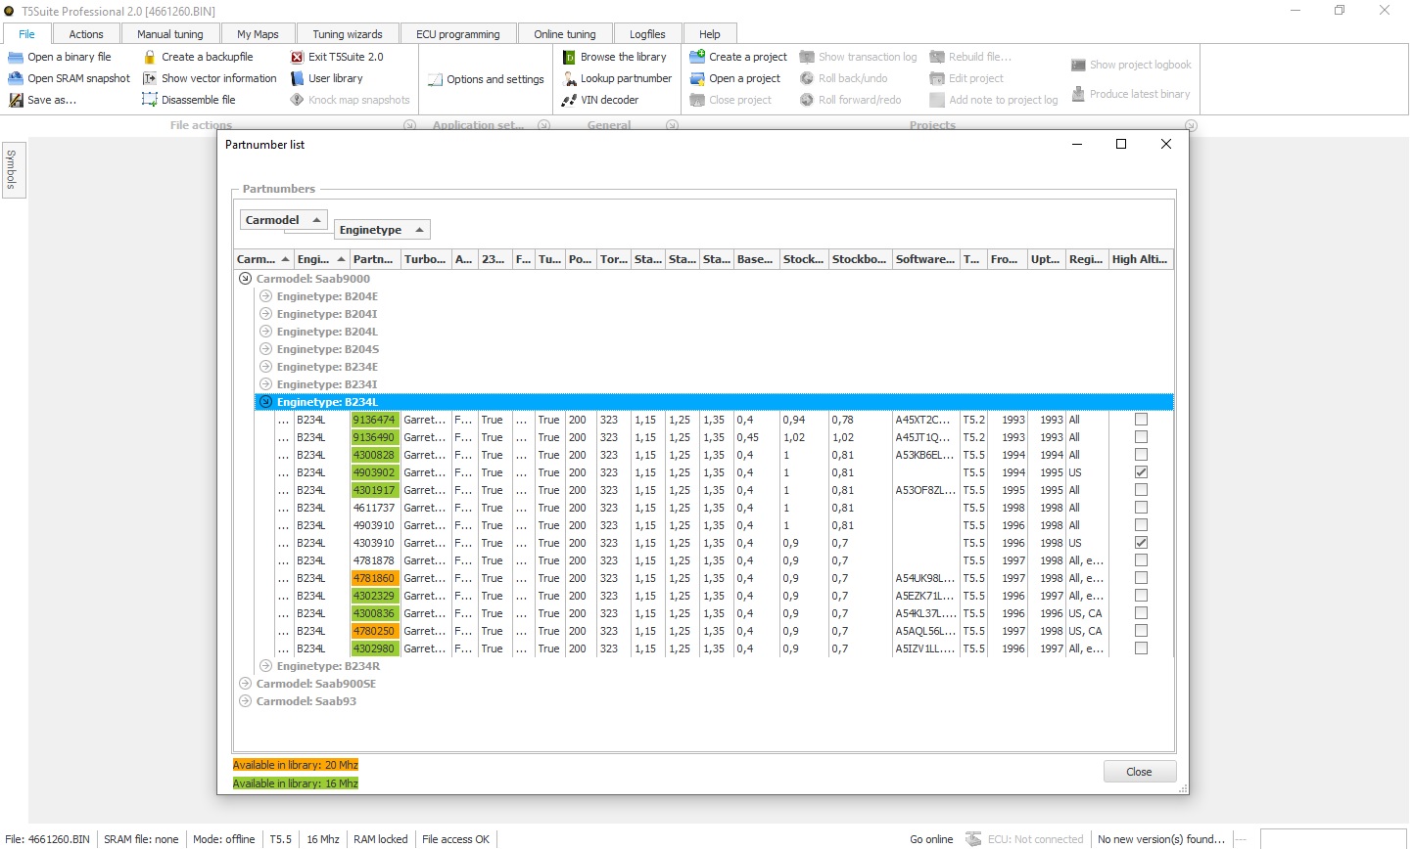The image size is (1413, 849).
Task: Click the Knock map snapshots icon
Action: 298,100
